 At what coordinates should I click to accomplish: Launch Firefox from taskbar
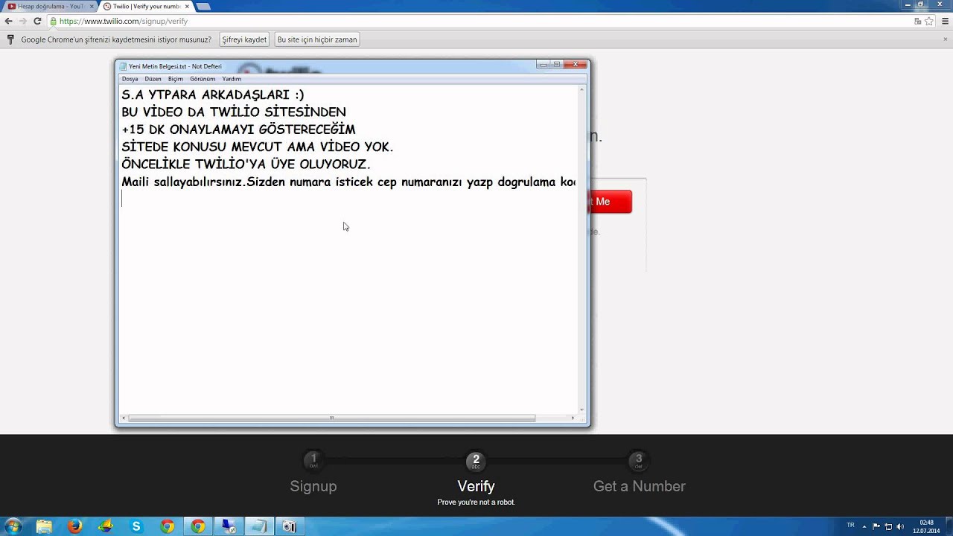tap(74, 526)
